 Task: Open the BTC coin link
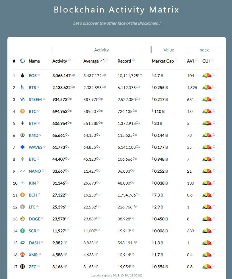(x=32, y=111)
